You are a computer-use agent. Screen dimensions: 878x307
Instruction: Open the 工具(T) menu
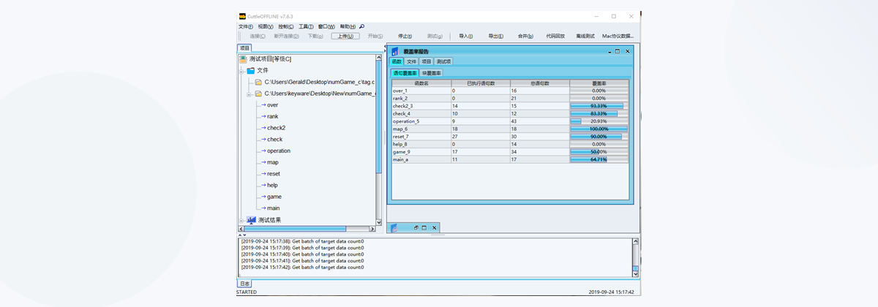pyautogui.click(x=307, y=26)
